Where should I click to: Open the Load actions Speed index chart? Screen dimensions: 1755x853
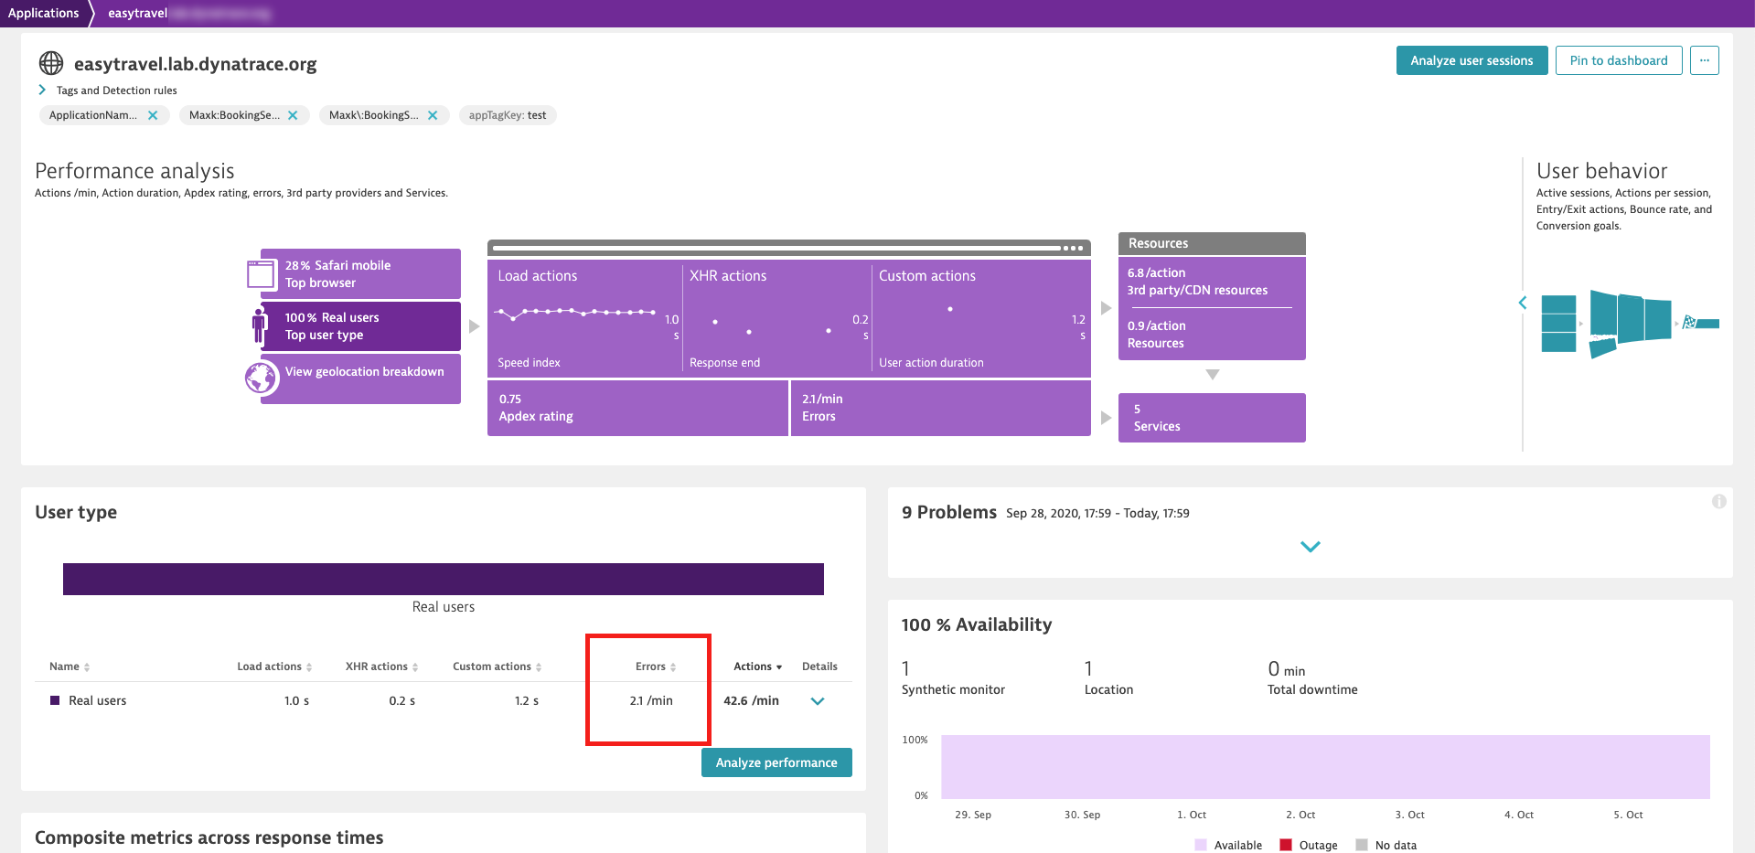[x=585, y=318]
